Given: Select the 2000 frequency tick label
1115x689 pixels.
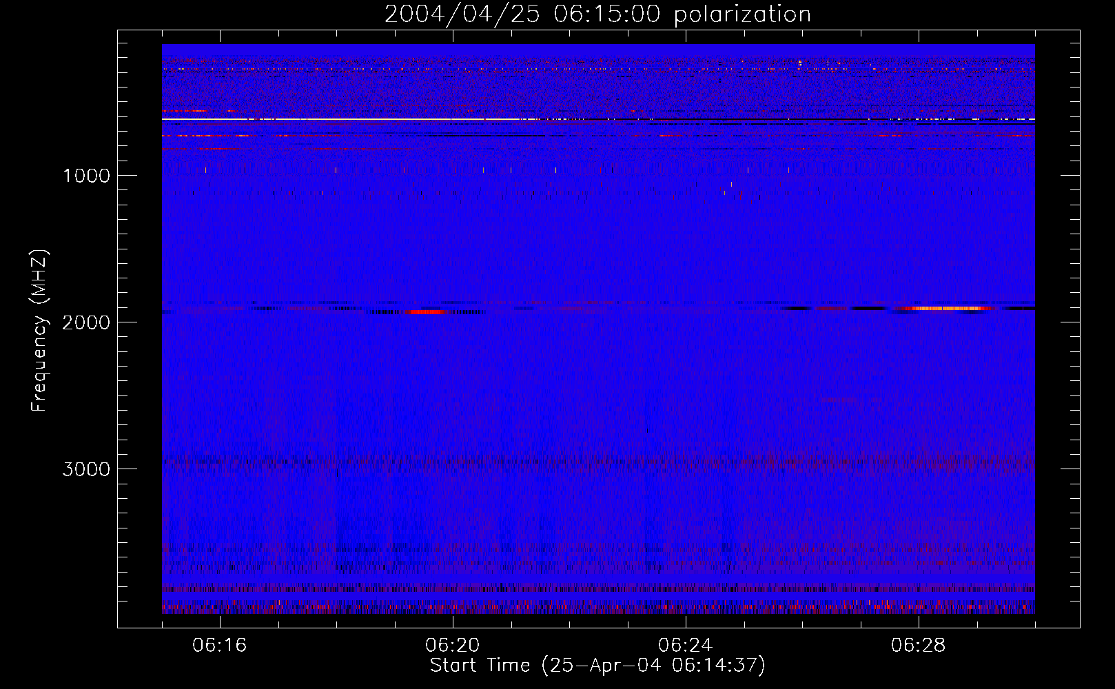Looking at the screenshot, I should pos(86,322).
